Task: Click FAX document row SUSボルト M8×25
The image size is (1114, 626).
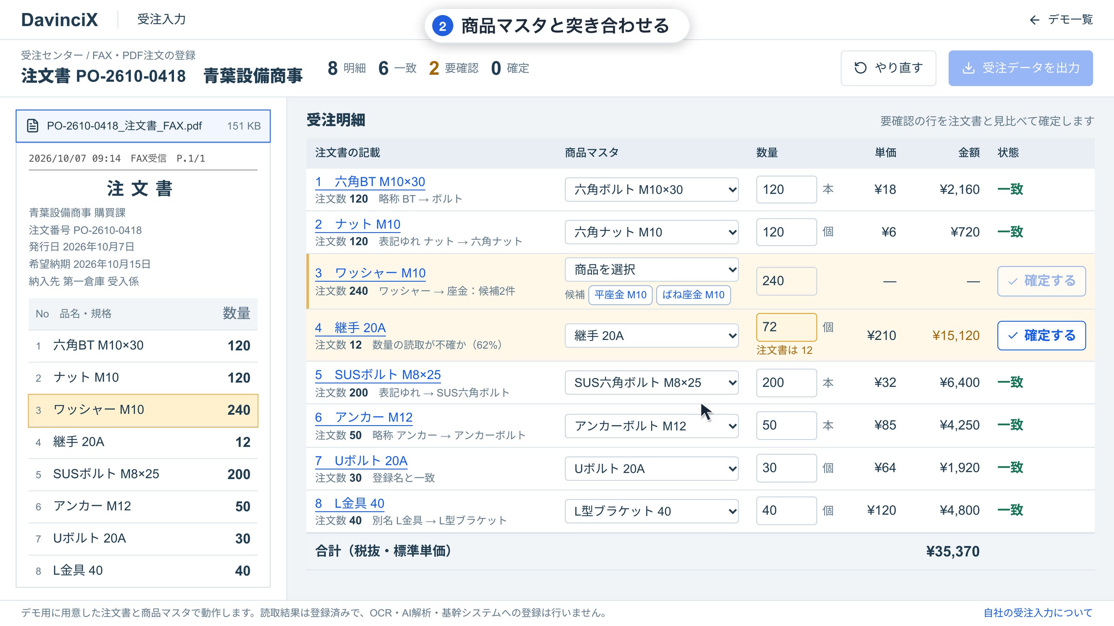Action: point(143,475)
